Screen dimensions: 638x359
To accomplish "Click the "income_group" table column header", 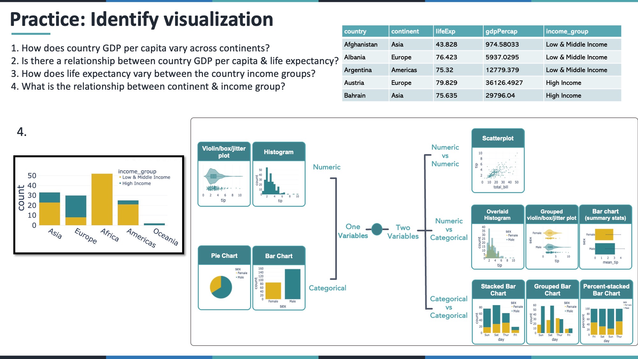I will [582, 31].
